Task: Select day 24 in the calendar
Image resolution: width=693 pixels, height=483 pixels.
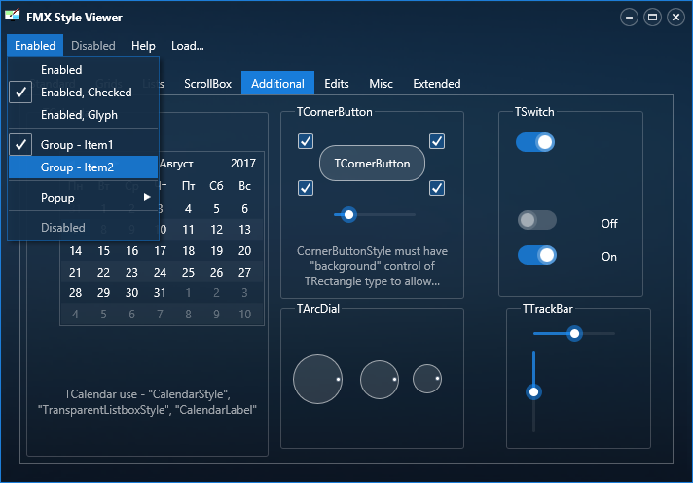Action: 160,272
